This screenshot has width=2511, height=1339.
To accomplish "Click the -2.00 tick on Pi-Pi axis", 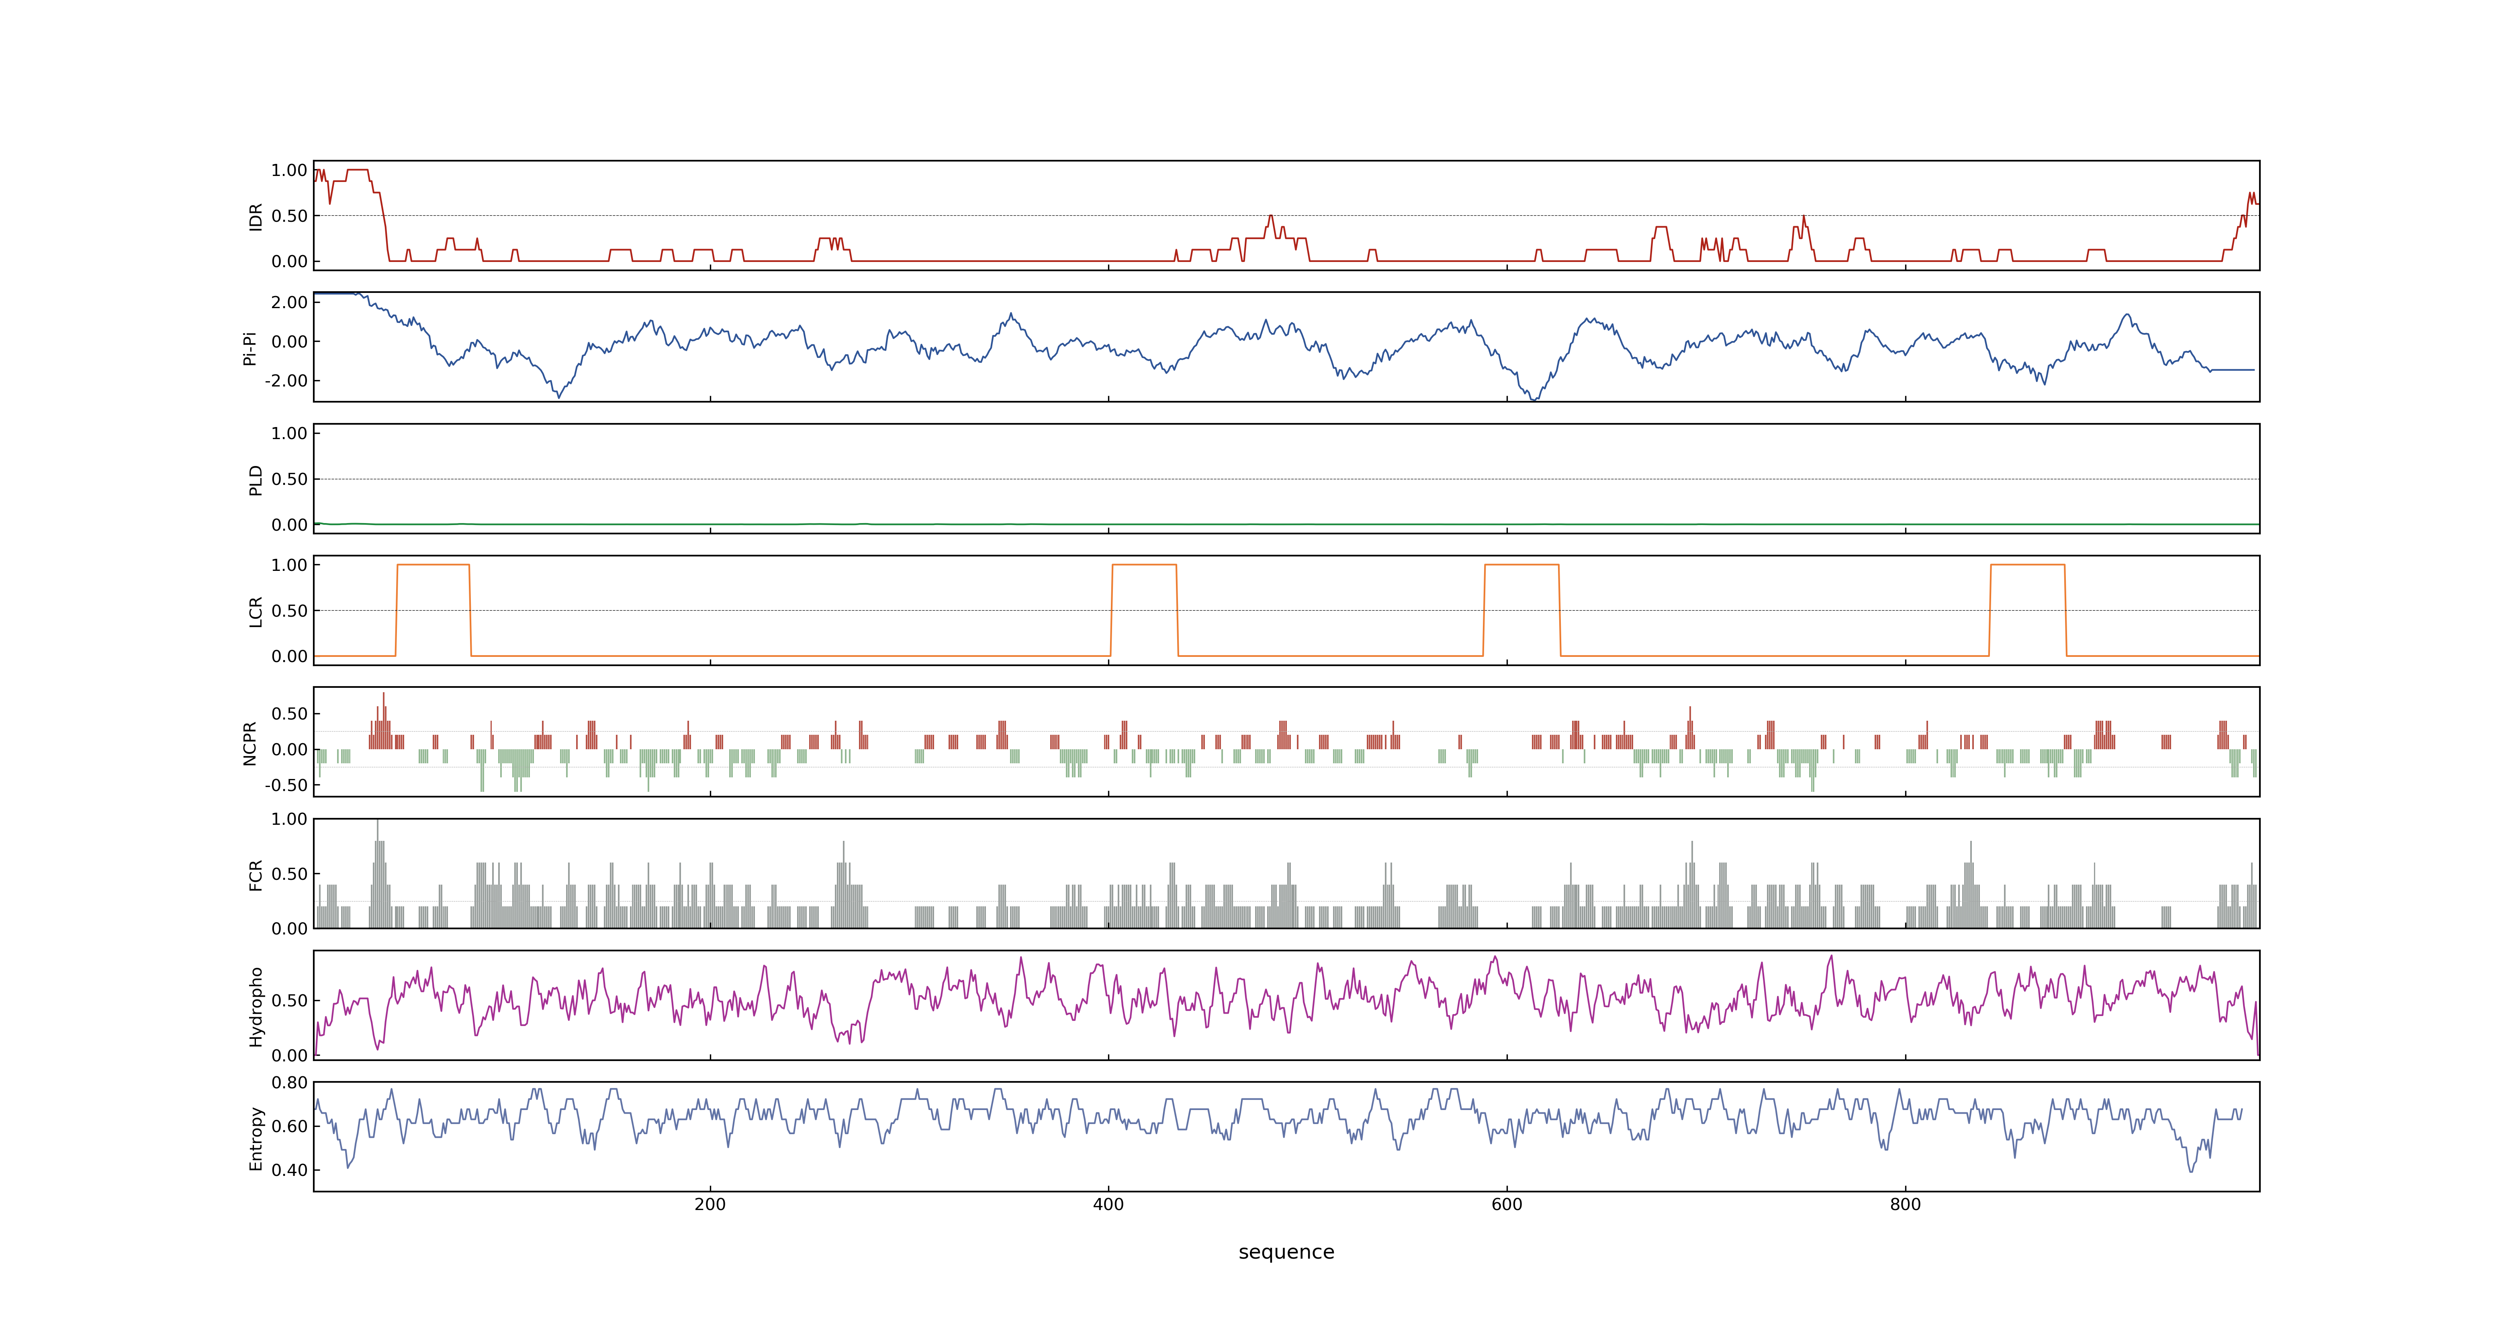I will pos(286,381).
